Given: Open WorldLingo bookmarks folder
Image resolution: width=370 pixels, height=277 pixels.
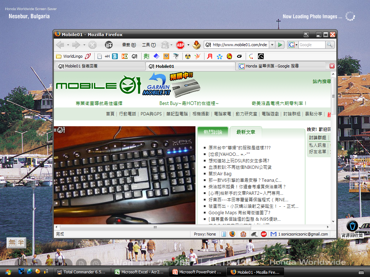Looking at the screenshot, I should (x=69, y=56).
